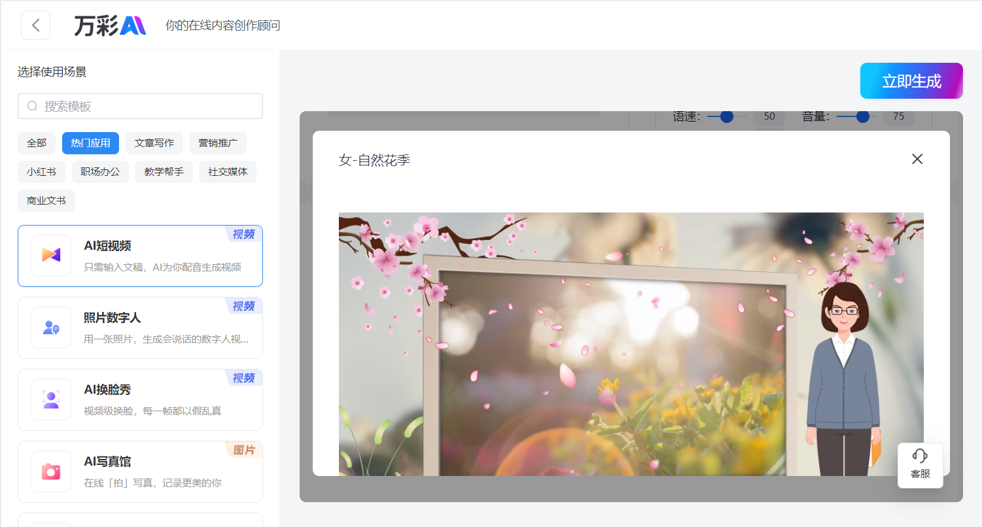Switch to 小红书 category
Viewport: 982px width, 527px height.
(x=41, y=172)
